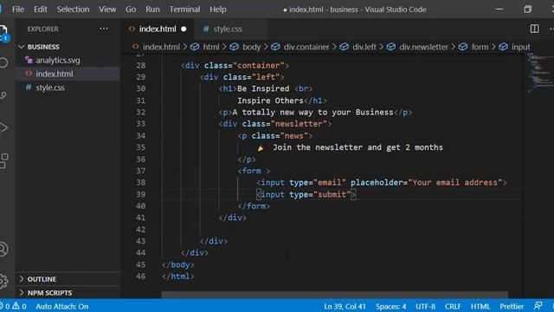Click the "submit" type value on line 39

click(332, 194)
